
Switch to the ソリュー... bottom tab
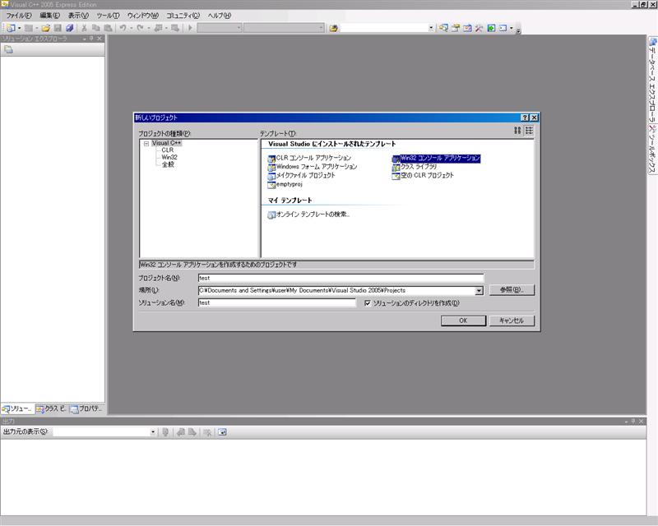pos(16,408)
